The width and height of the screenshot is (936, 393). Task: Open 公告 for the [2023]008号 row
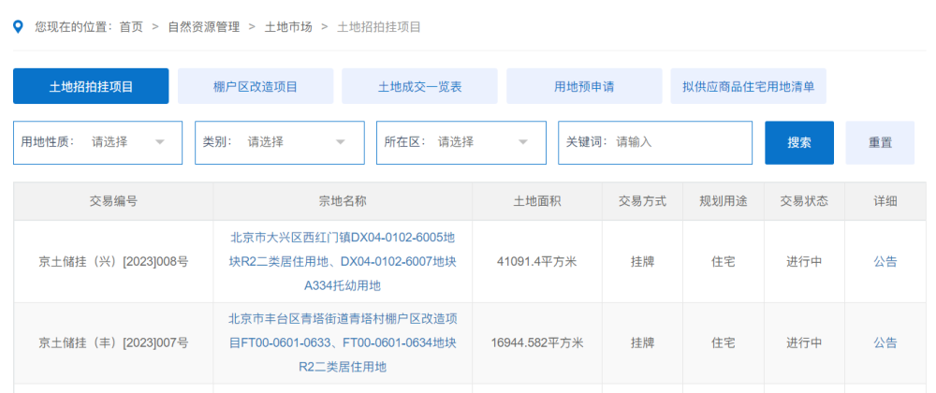[885, 261]
